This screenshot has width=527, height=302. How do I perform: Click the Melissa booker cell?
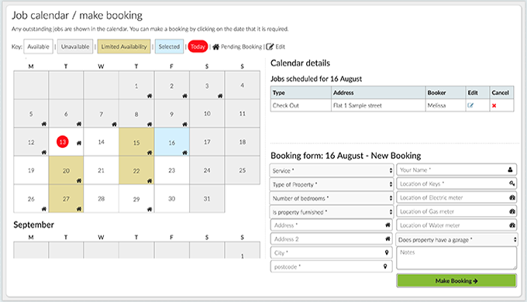[446, 105]
